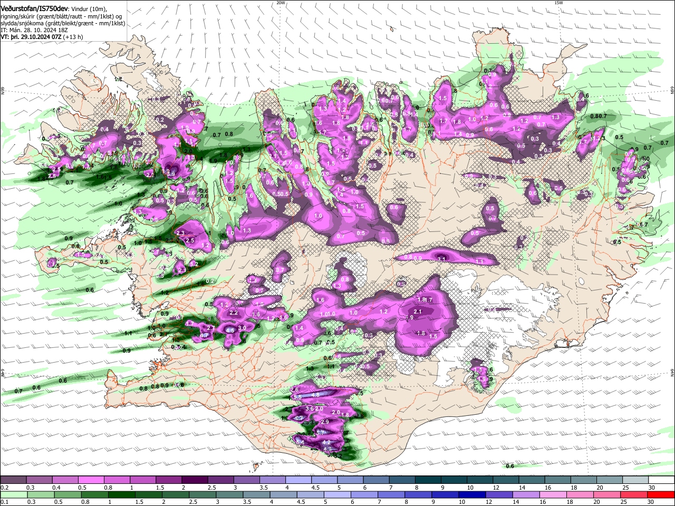Pick the deep blue 10 rain swatch
The height and width of the screenshot is (506, 675).
[x=472, y=495]
